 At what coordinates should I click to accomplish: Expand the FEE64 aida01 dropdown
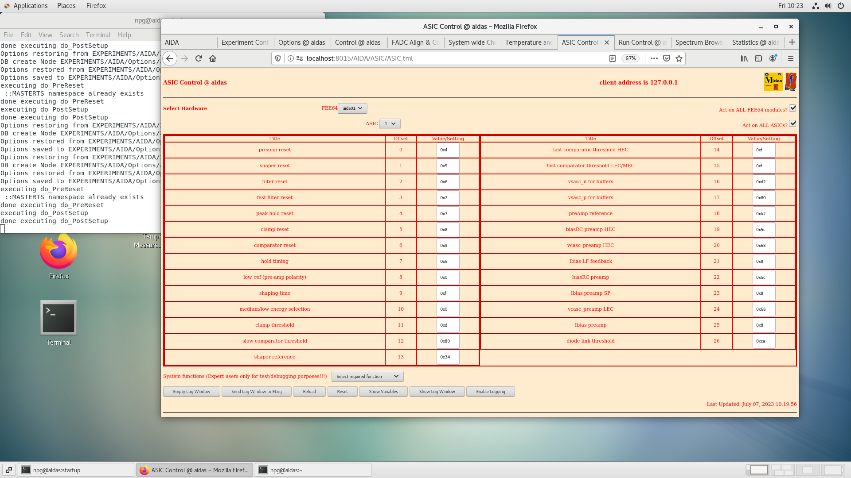coord(352,108)
